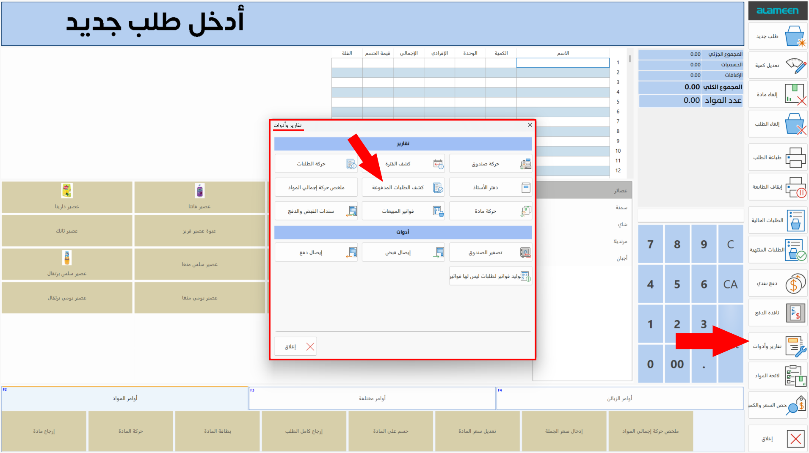Open sales invoices report (فواتير المبيعات)
This screenshot has height=453, width=809.
click(403, 211)
